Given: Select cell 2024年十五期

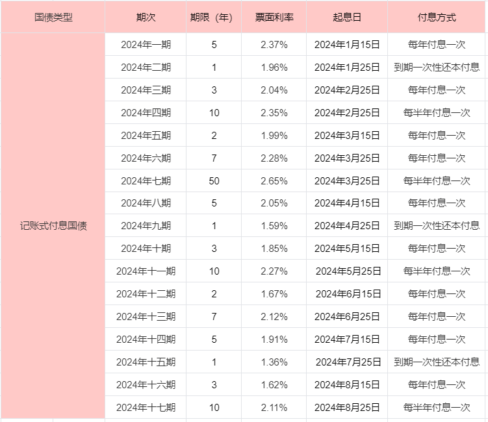Looking at the screenshot, I should point(146,362).
